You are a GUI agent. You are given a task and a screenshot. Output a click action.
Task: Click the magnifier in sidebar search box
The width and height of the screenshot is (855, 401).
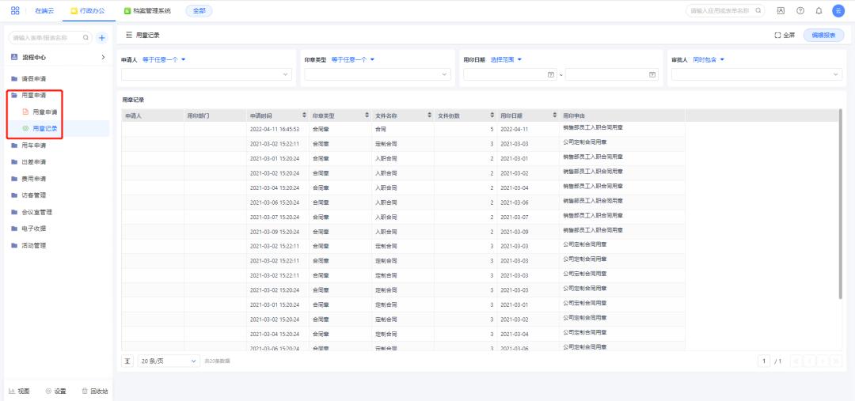click(85, 38)
